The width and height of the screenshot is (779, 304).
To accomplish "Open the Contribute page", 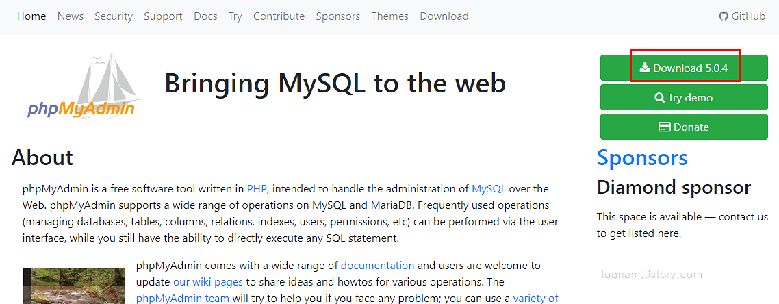I will (x=279, y=16).
